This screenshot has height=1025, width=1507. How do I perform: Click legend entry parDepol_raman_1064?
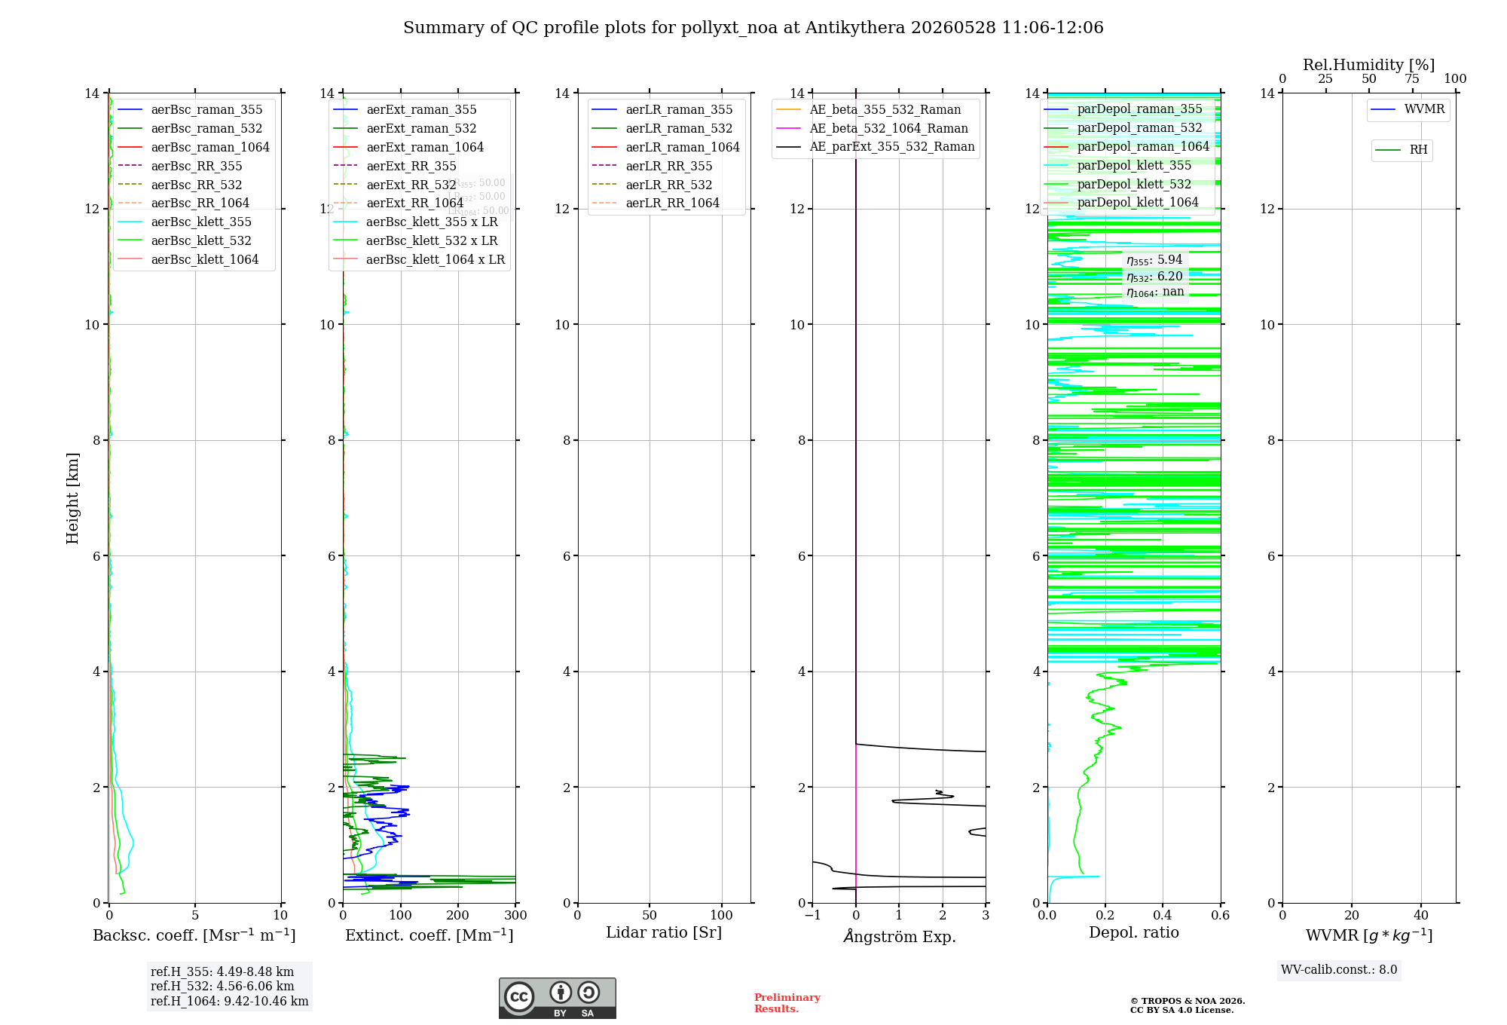(1127, 147)
